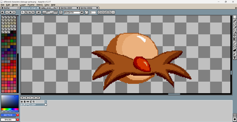Toggle lock on the Layer row
The width and height of the screenshot is (237, 122).
coord(25,104)
